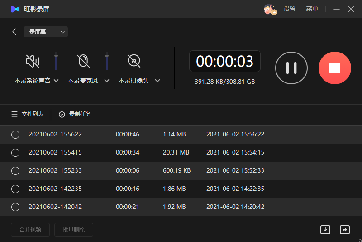This screenshot has width=362, height=242.
Task: Minimize the 旺影录屏 window
Action: [336, 9]
